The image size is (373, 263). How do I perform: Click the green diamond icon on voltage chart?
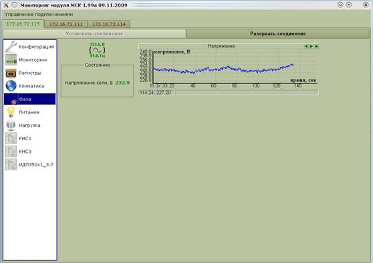coord(316,46)
